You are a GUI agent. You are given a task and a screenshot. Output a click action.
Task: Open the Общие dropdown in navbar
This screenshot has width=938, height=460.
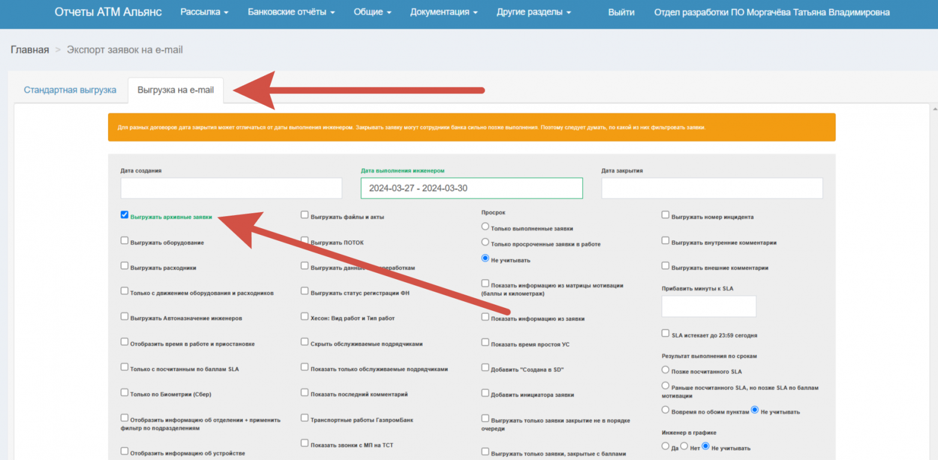click(x=372, y=12)
